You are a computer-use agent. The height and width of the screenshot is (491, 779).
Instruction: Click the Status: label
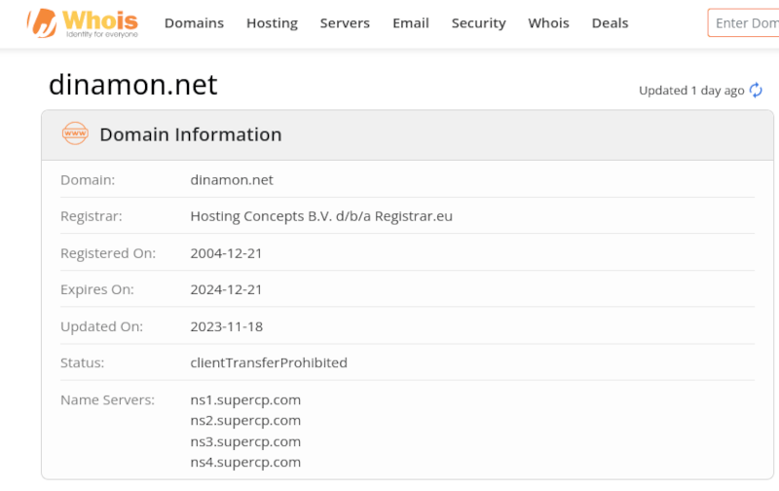click(83, 362)
